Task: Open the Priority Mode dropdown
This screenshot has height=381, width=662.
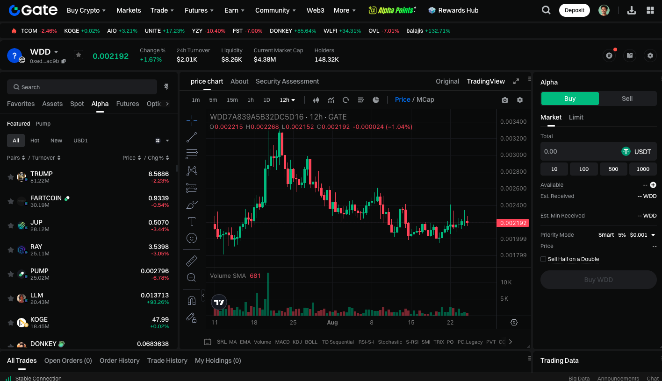Action: point(653,235)
